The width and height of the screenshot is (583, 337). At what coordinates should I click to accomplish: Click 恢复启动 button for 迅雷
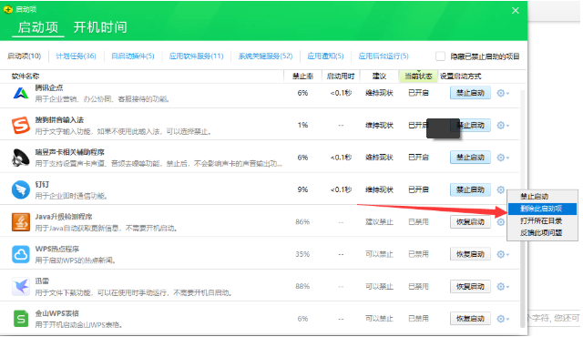coord(470,287)
